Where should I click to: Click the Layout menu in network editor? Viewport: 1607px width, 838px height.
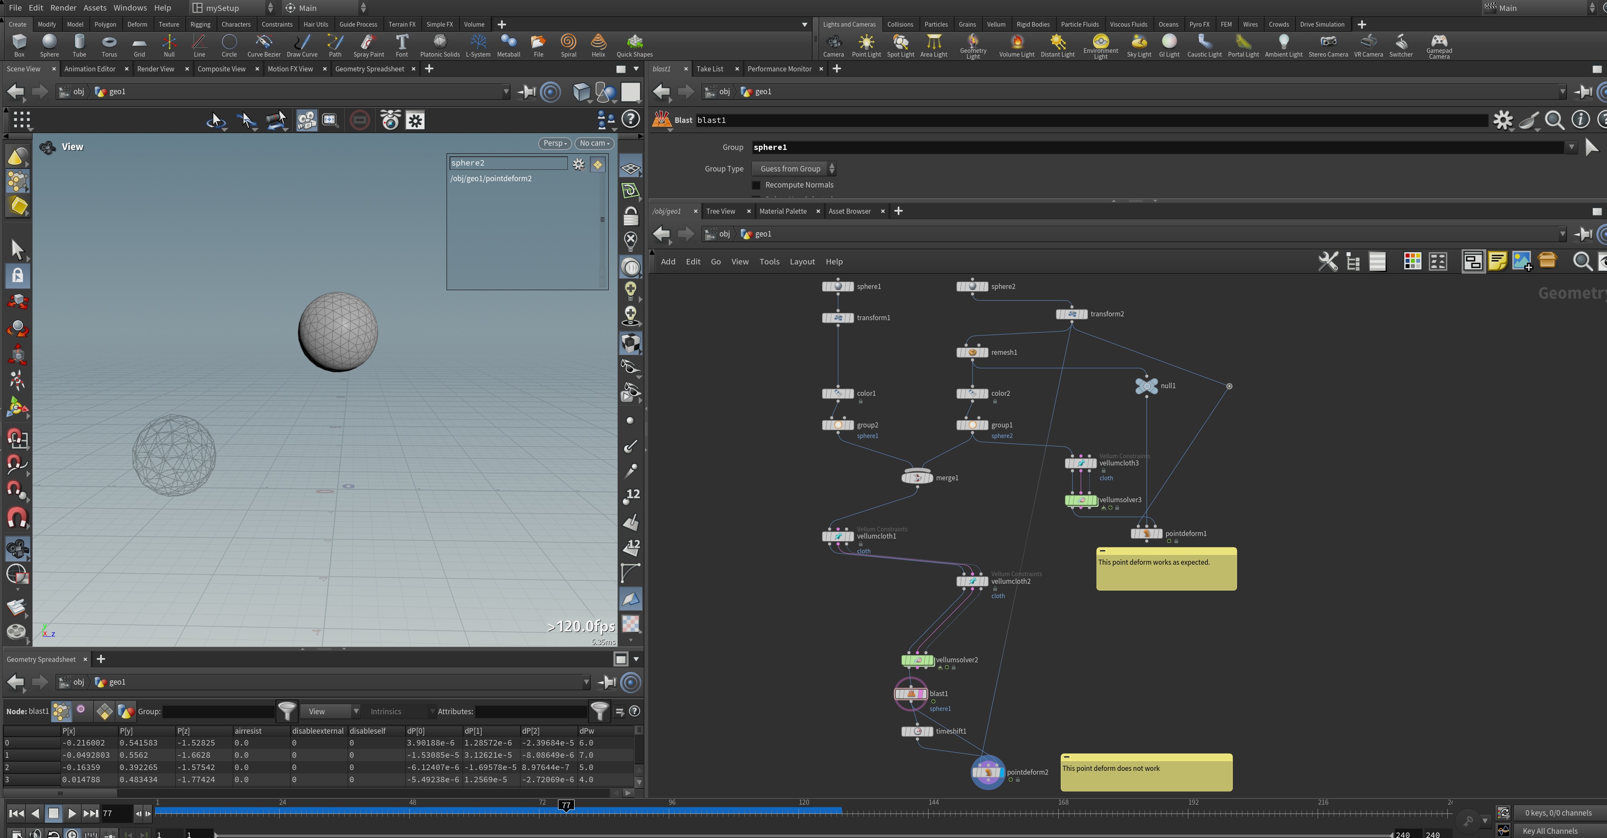tap(802, 262)
